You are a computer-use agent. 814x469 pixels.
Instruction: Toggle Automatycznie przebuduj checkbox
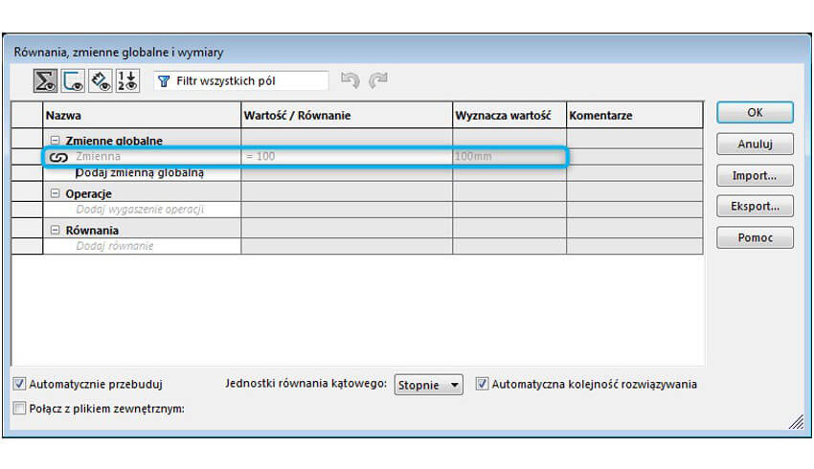click(x=19, y=384)
